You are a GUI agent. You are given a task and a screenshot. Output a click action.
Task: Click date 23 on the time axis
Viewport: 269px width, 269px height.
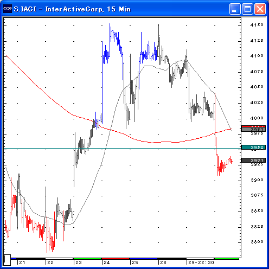click(79, 262)
